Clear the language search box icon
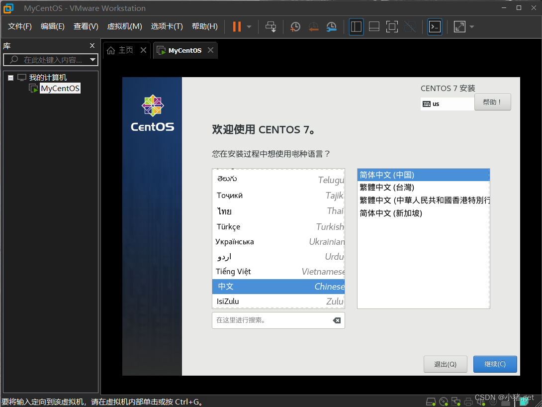The width and height of the screenshot is (542, 407). click(337, 320)
